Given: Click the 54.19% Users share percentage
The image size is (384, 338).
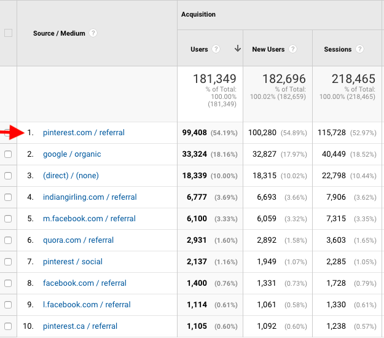Looking at the screenshot, I should pos(224,133).
